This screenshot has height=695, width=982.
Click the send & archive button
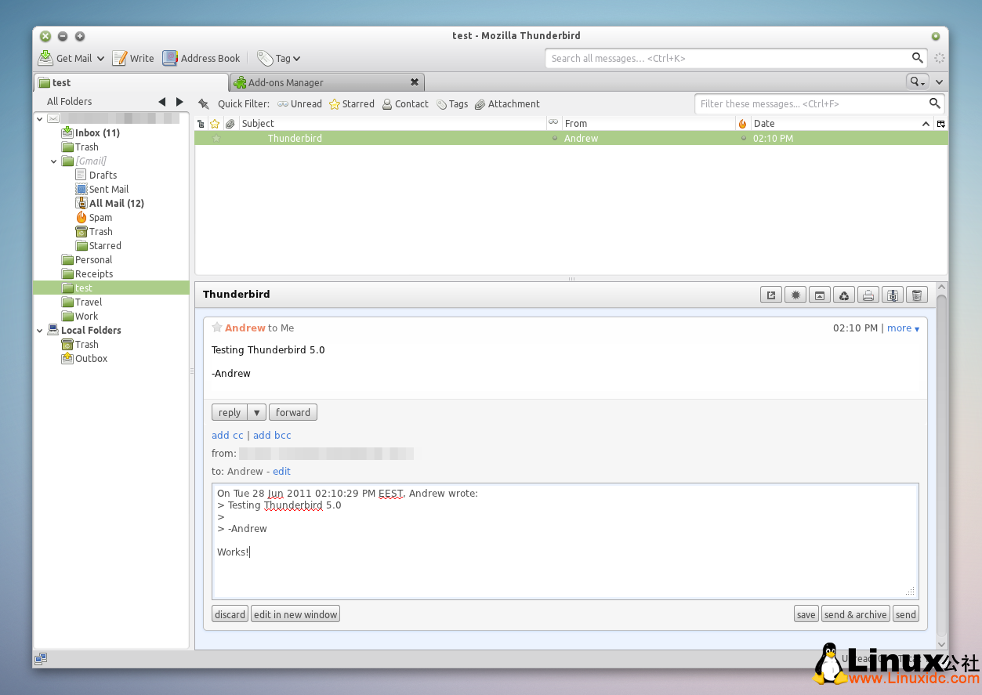855,614
